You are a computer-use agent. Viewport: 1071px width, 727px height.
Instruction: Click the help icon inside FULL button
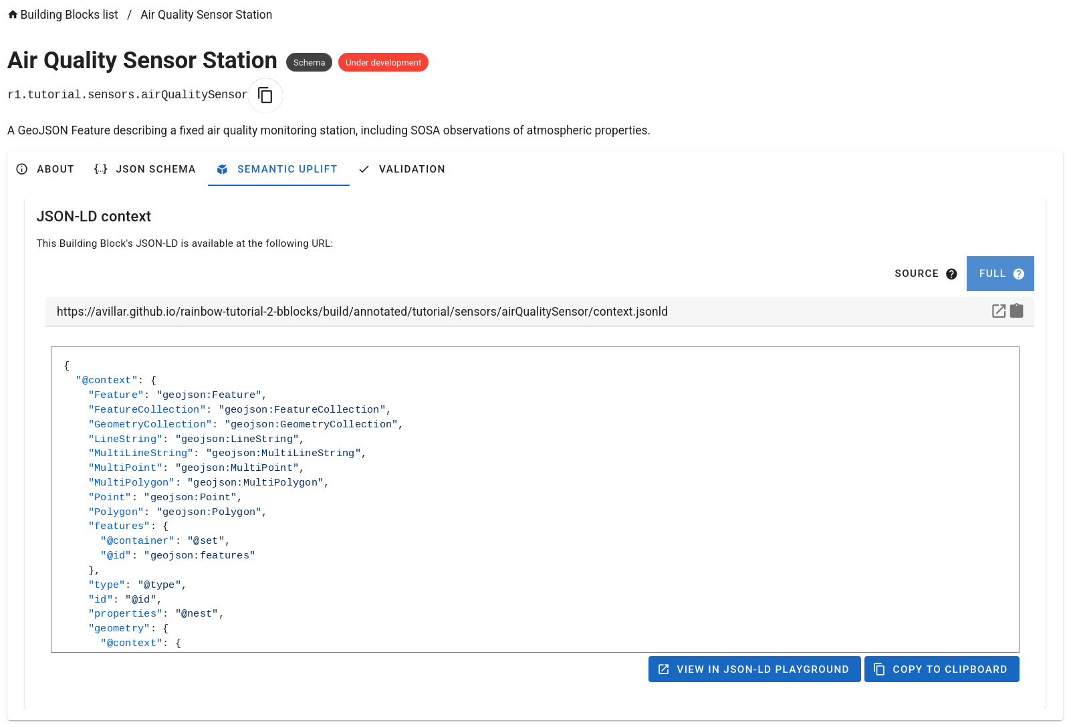click(x=1019, y=274)
